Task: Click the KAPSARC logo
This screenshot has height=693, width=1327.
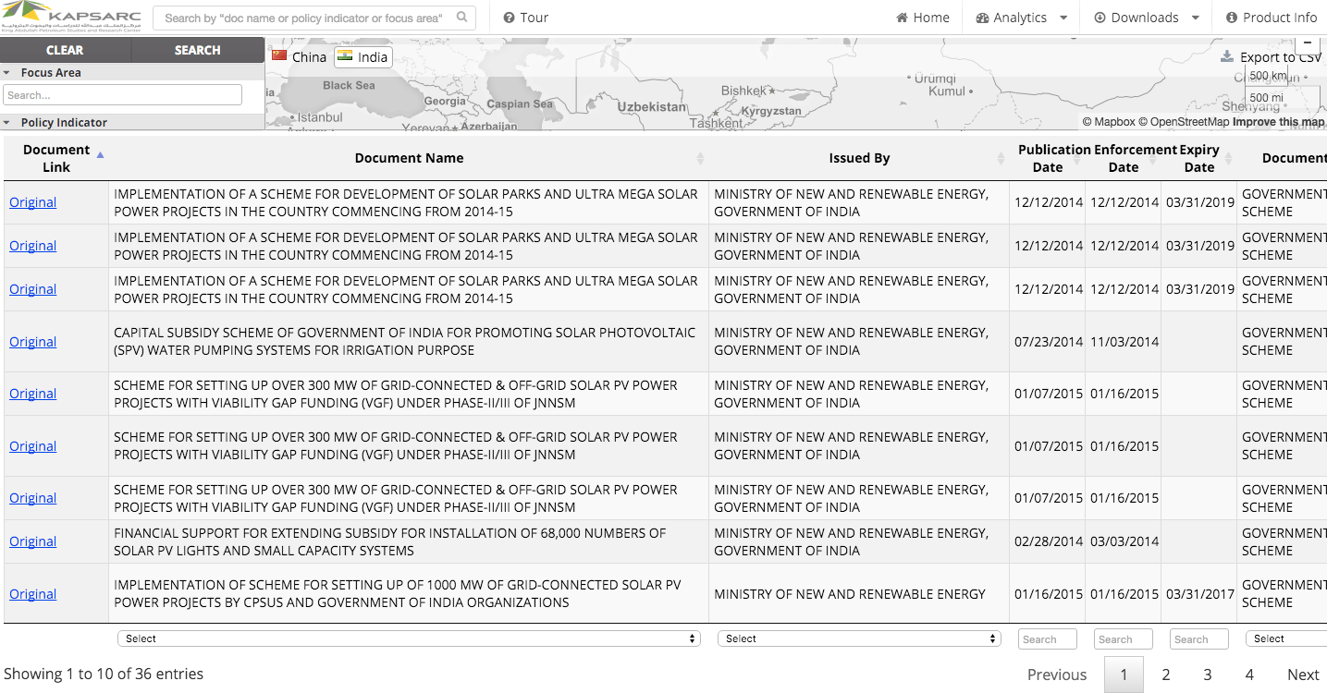Action: coord(72,17)
